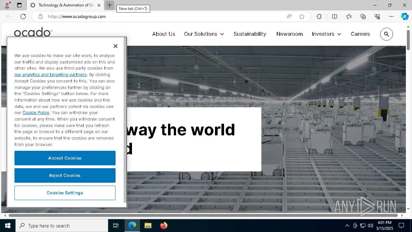Open Extensions puzzle icon
This screenshot has height=232, width=412.
pyautogui.click(x=319, y=16)
